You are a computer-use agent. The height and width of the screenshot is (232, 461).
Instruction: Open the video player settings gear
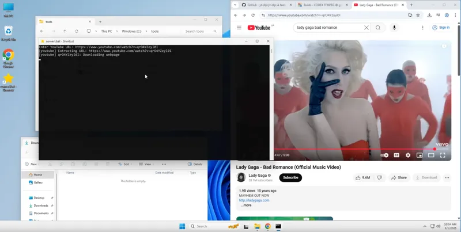(408, 155)
